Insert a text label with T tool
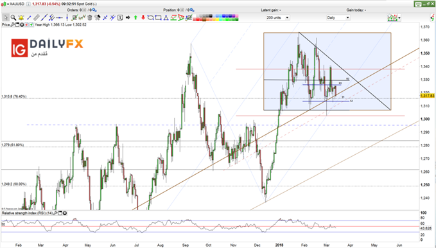Image resolution: width=436 pixels, height=248 pixels. 120,17
